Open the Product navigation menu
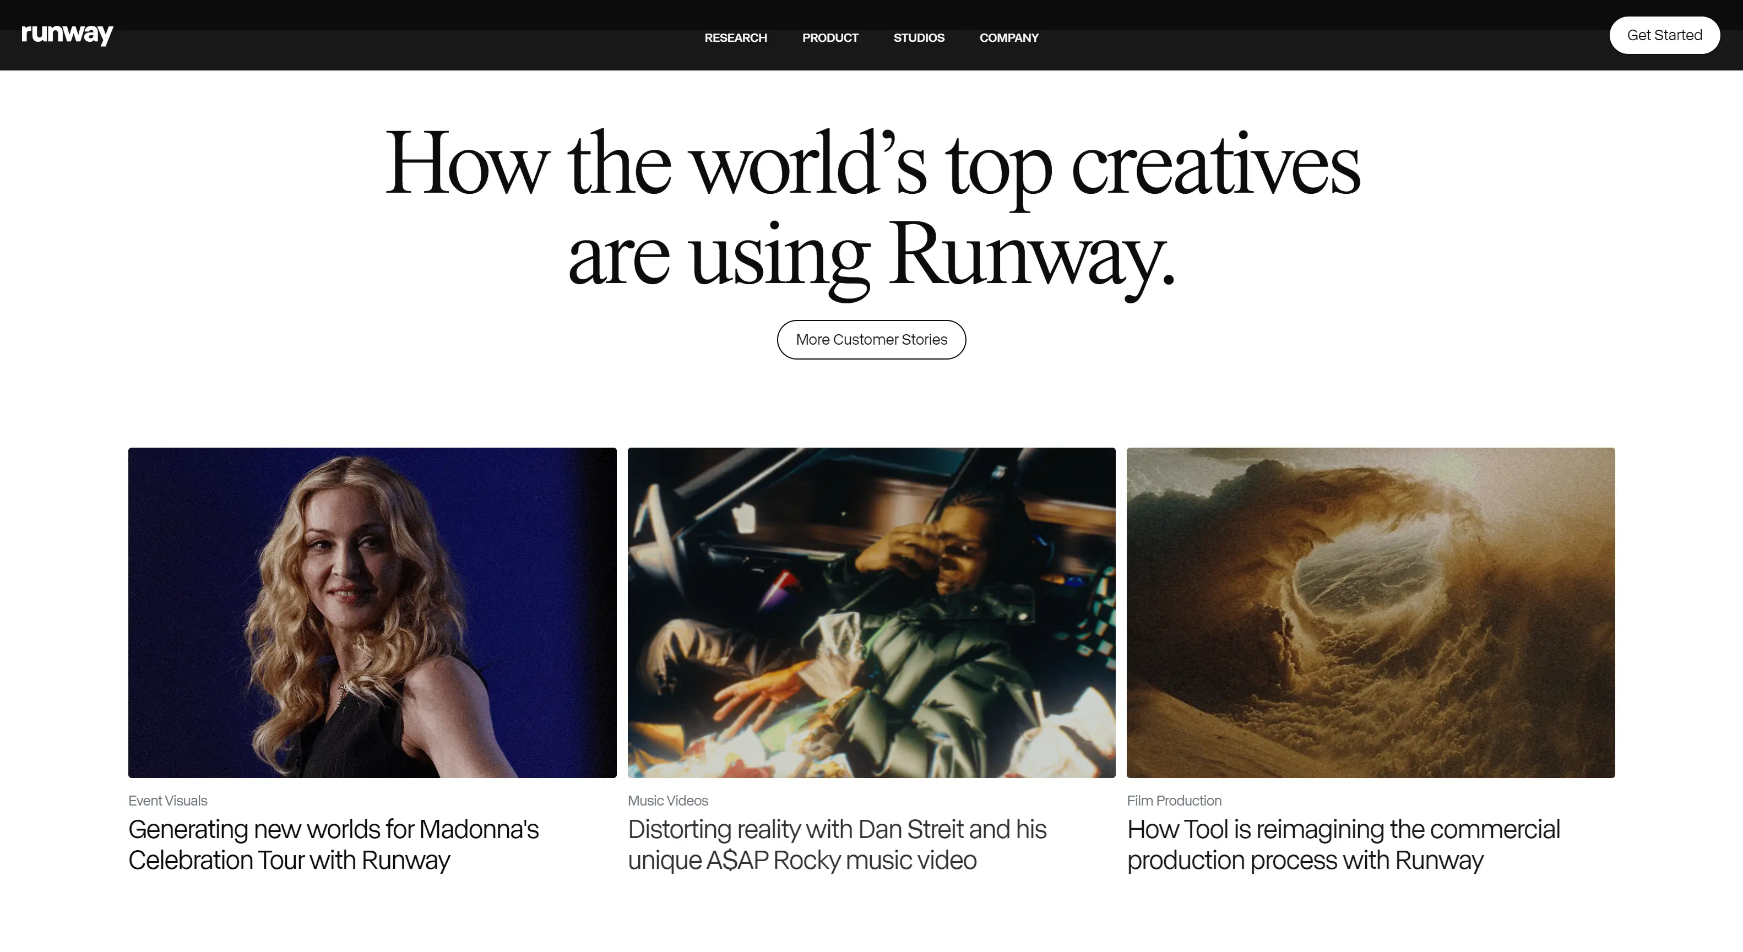Screen dimensions: 1743x952 829,37
